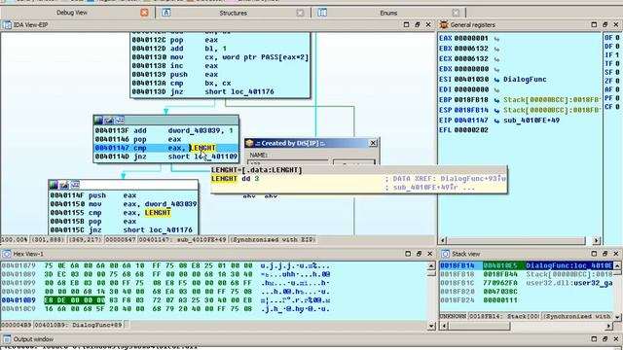The image size is (623, 350).
Task: Select stack entry 0018FB1C user32.dll
Action: click(527, 283)
